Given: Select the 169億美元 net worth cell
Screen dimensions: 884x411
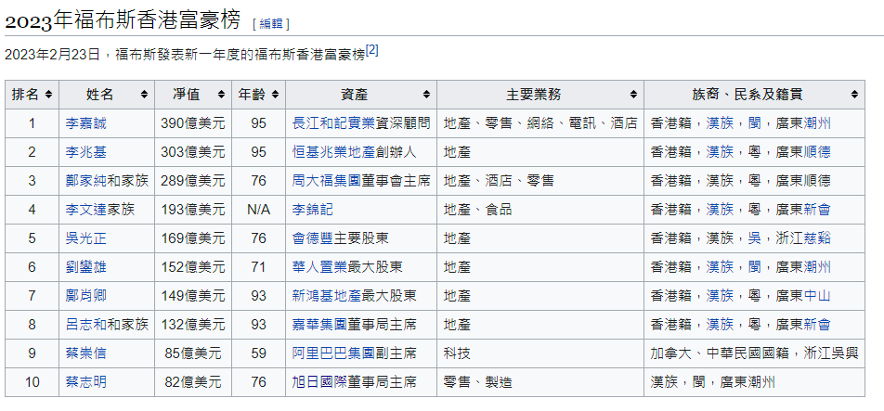Looking at the screenshot, I should click(193, 238).
